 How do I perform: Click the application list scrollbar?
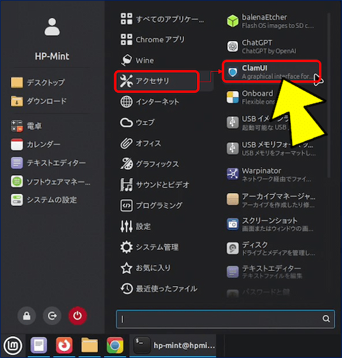328,95
